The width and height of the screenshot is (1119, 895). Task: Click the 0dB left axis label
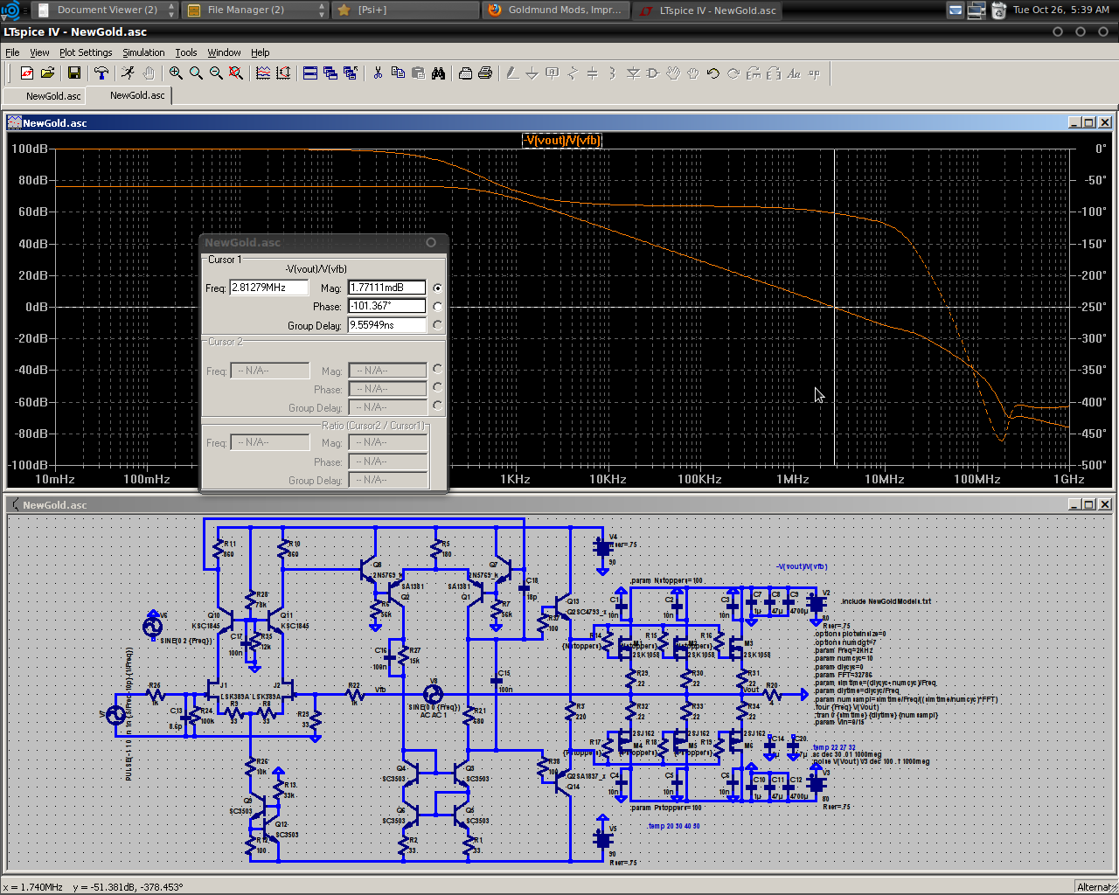pyautogui.click(x=36, y=307)
